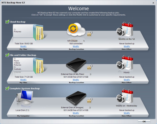Click the Cloud Backup padlock icon
The height and width of the screenshot is (124, 157).
90,34
